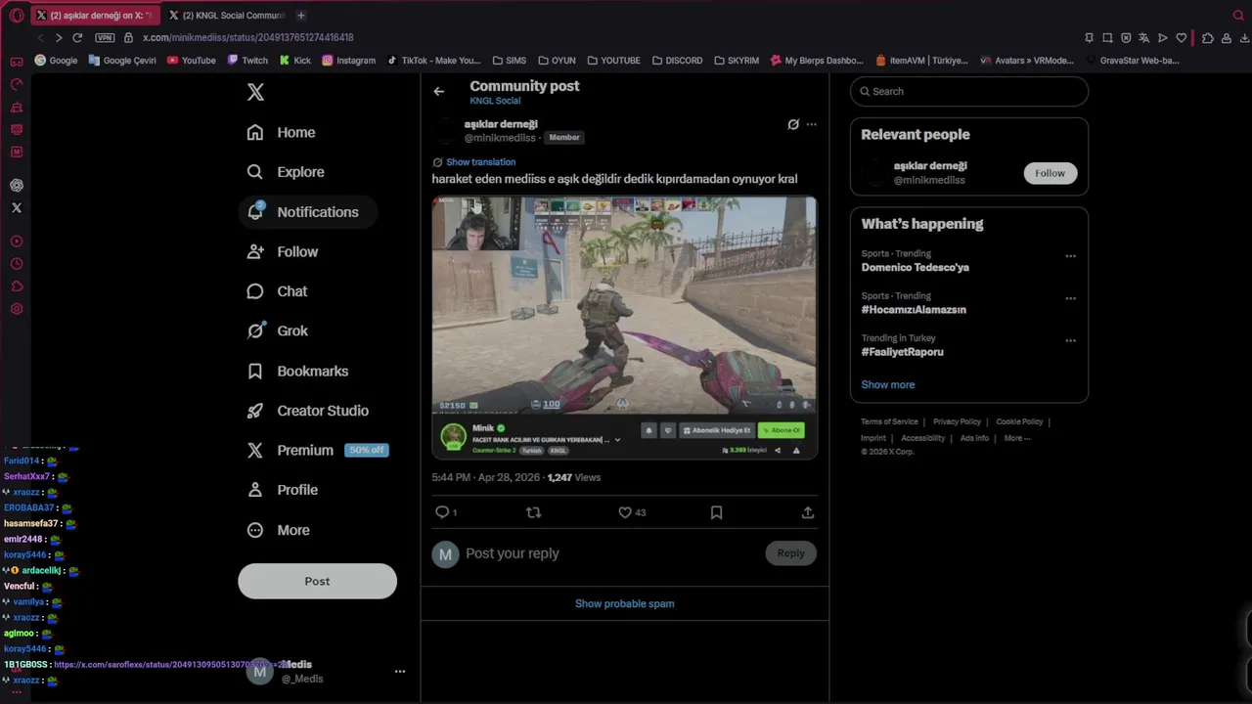Screen dimensions: 1252x704
Task: Go back with the Community post arrow
Action: (x=439, y=91)
